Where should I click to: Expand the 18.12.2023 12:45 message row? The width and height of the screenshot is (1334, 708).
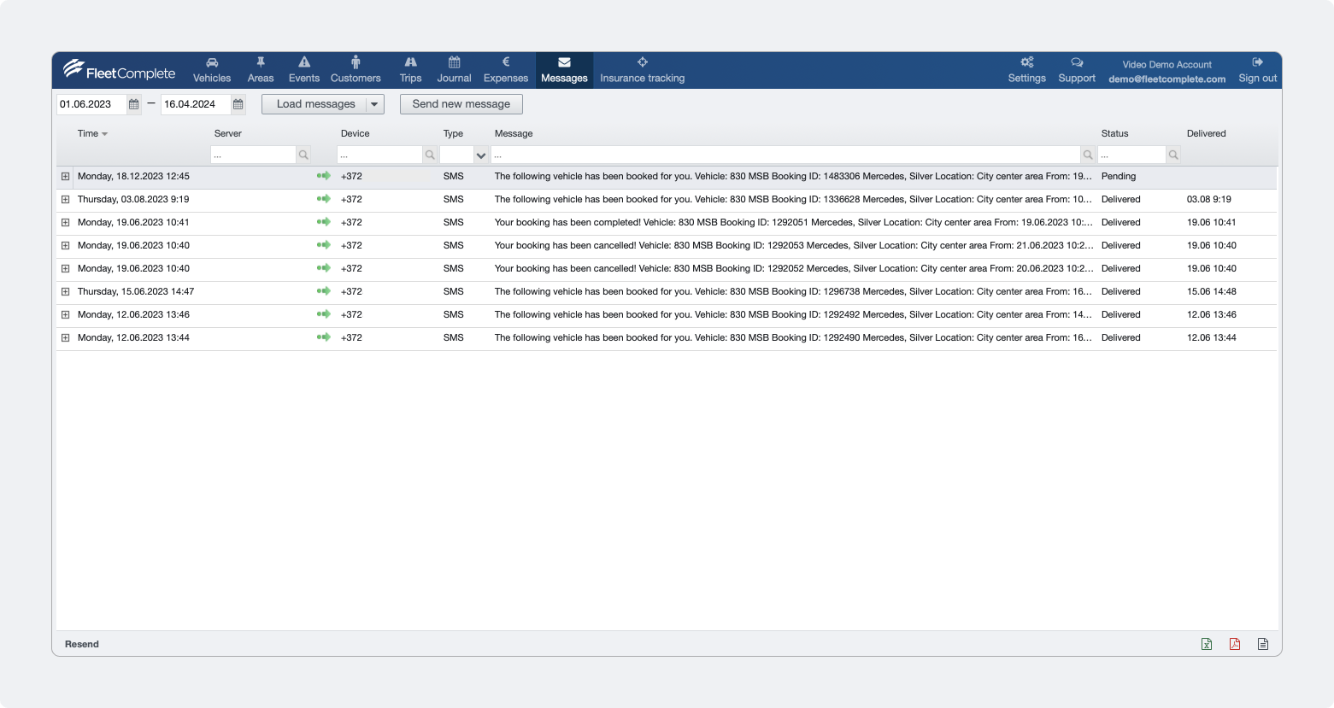point(65,176)
